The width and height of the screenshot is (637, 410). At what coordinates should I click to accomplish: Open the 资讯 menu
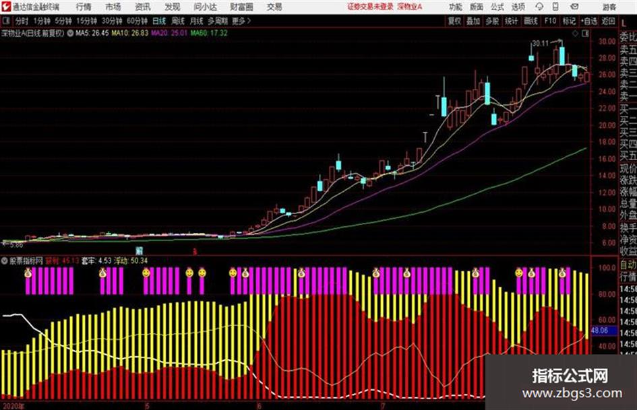(143, 7)
